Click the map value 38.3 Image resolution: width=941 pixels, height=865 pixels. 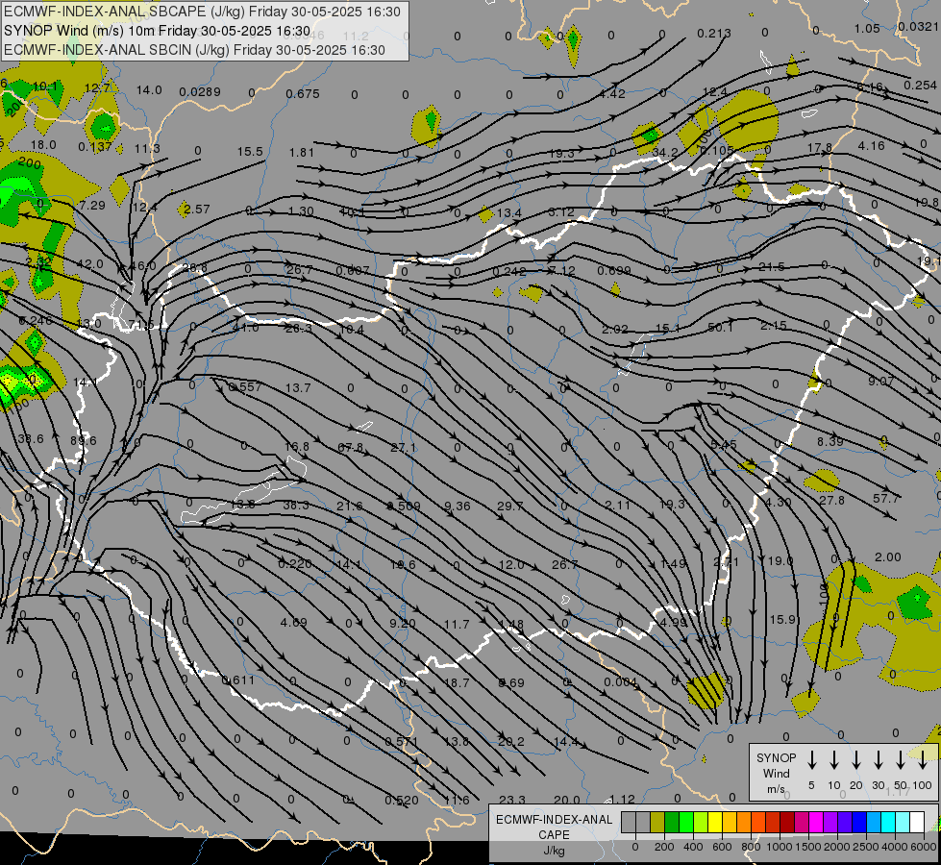pyautogui.click(x=296, y=505)
